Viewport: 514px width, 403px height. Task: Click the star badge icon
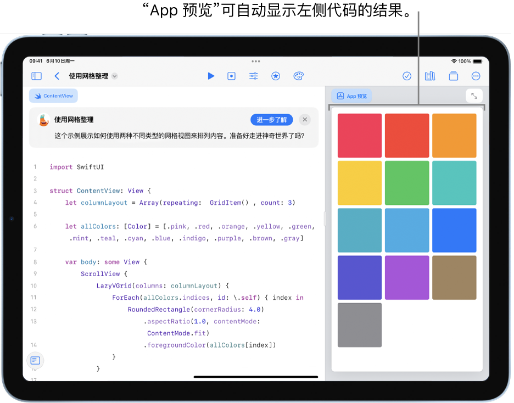point(276,76)
